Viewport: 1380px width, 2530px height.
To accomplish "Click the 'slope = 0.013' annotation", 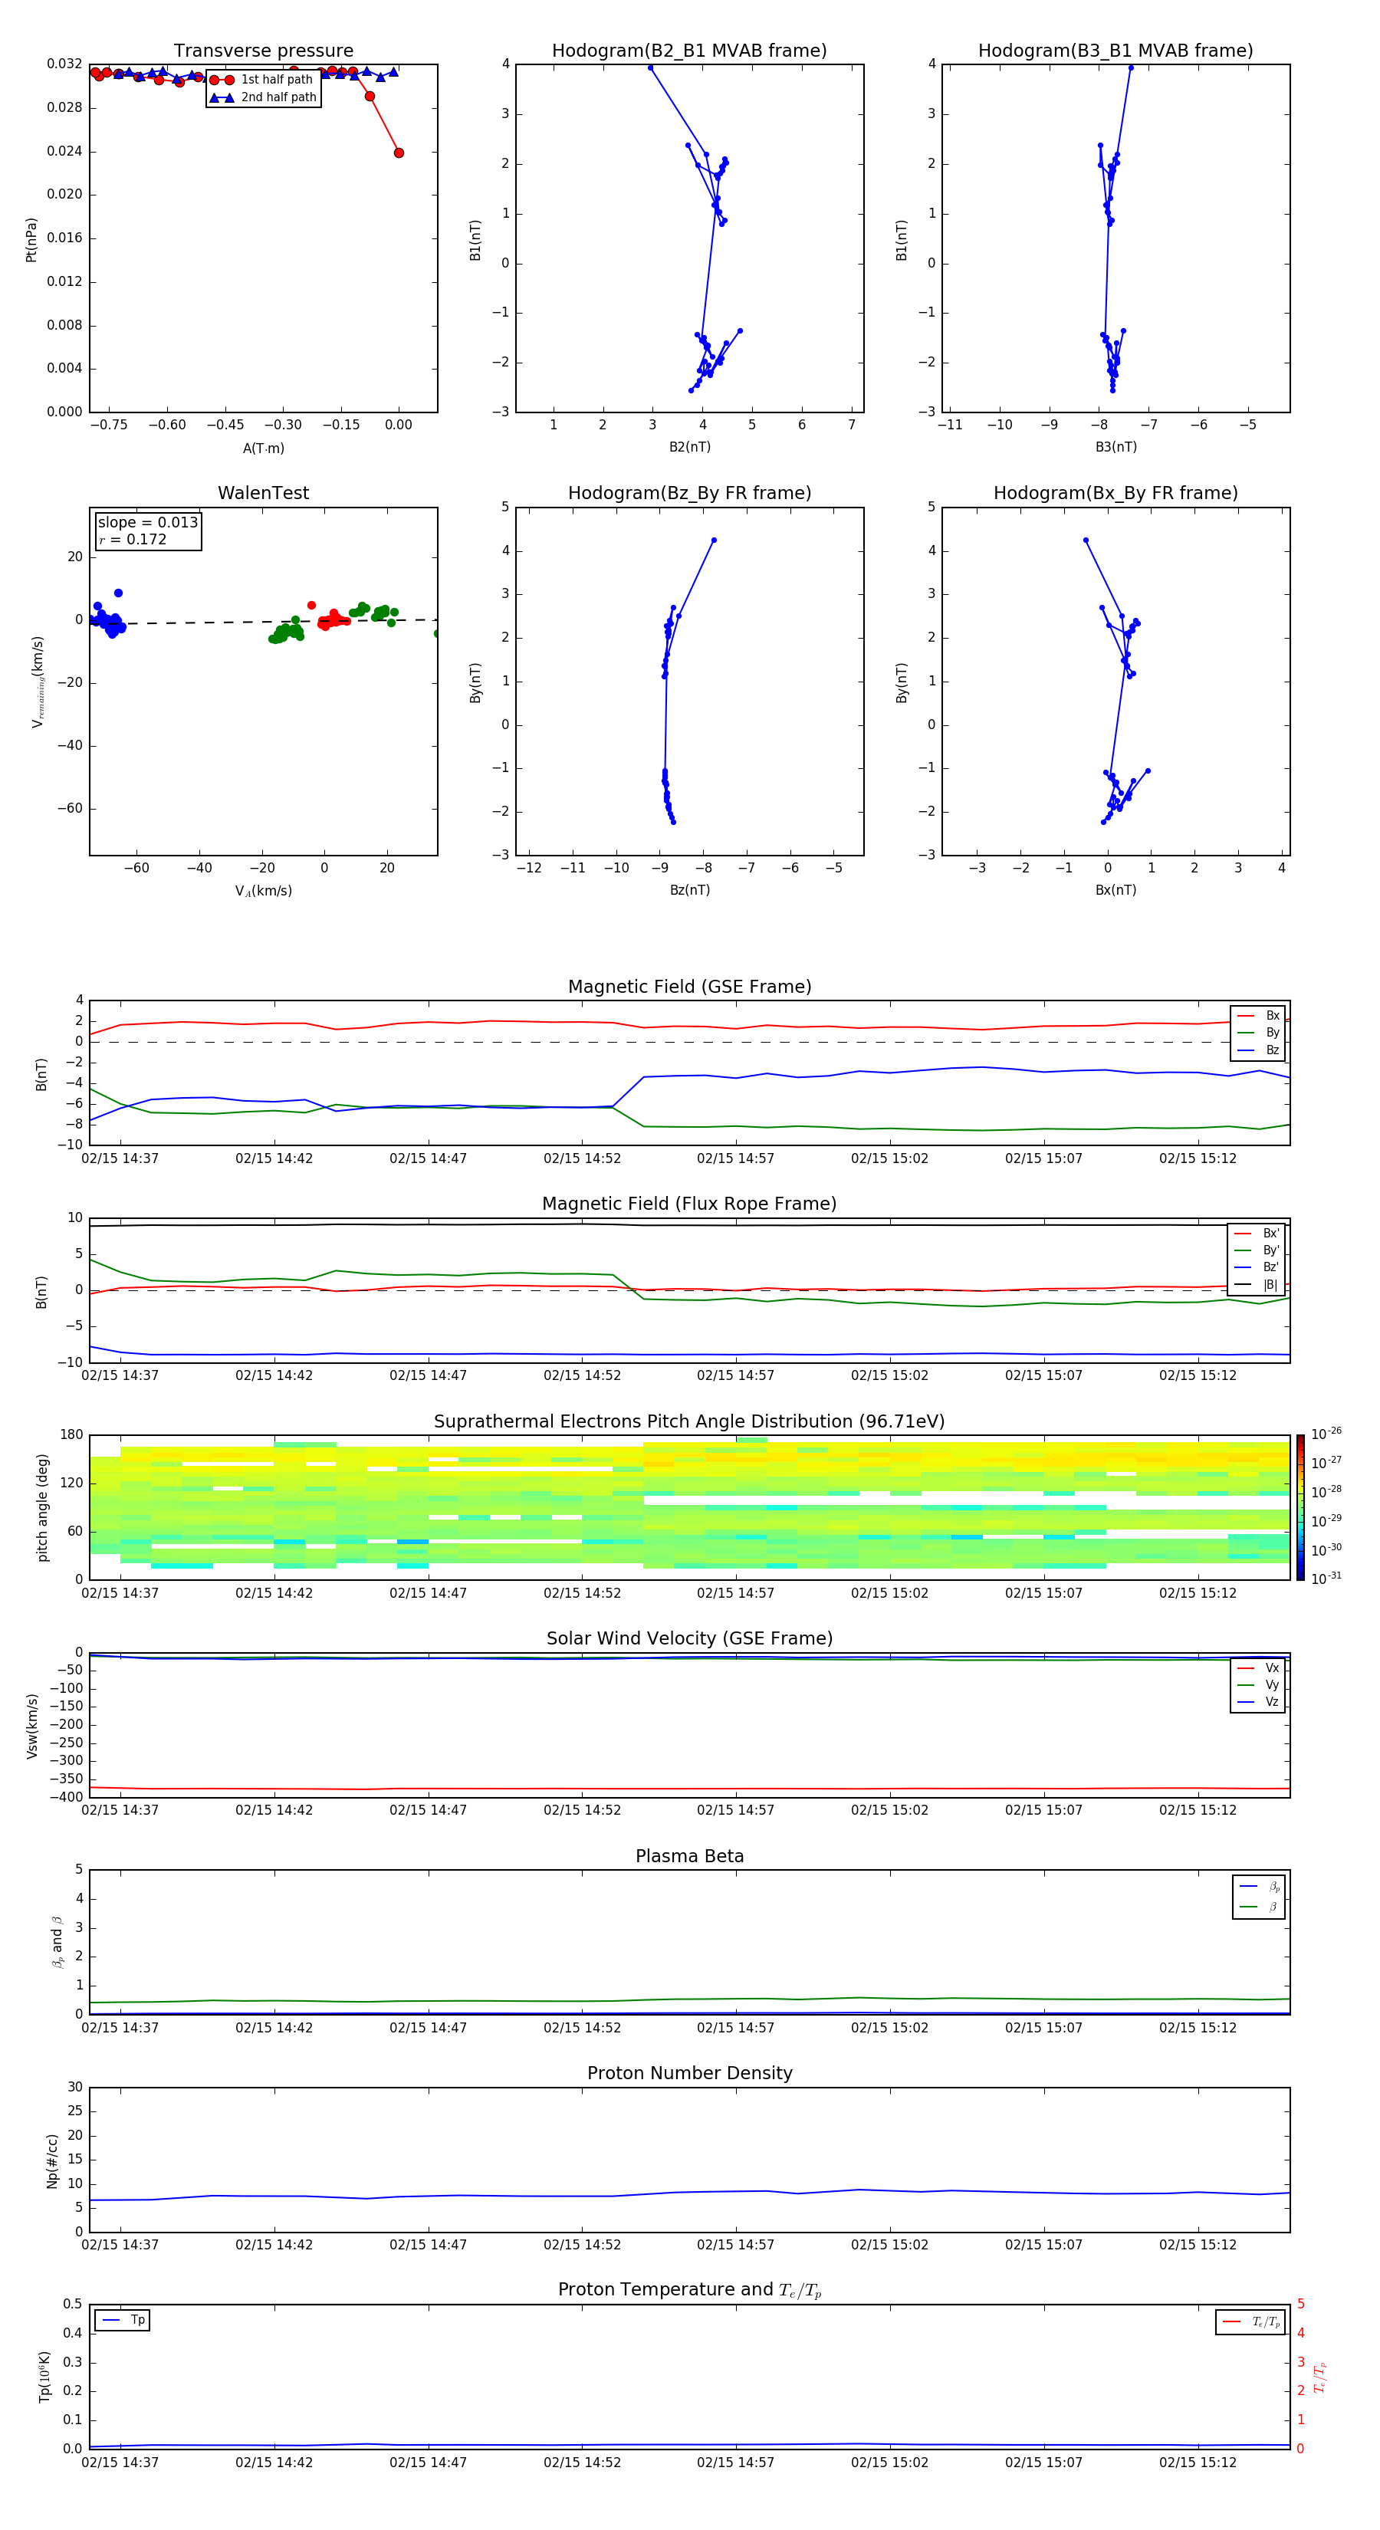I will [x=148, y=523].
